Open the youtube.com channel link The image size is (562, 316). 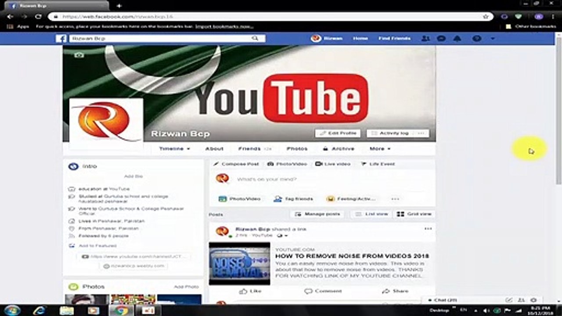click(134, 256)
